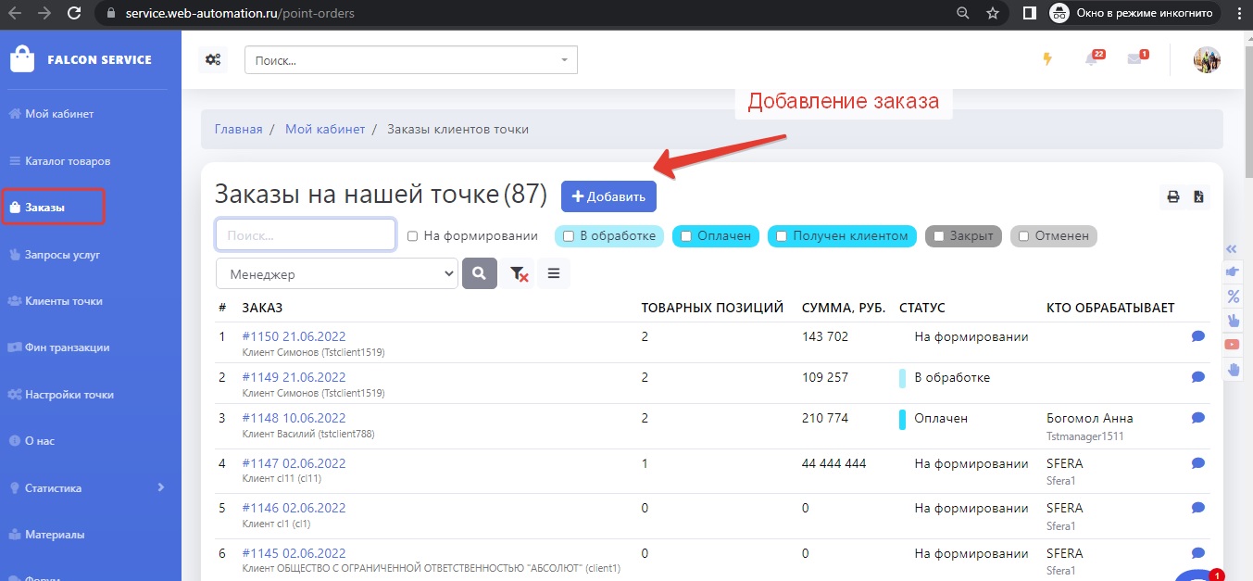Clear filters with the funnel icon

[519, 273]
